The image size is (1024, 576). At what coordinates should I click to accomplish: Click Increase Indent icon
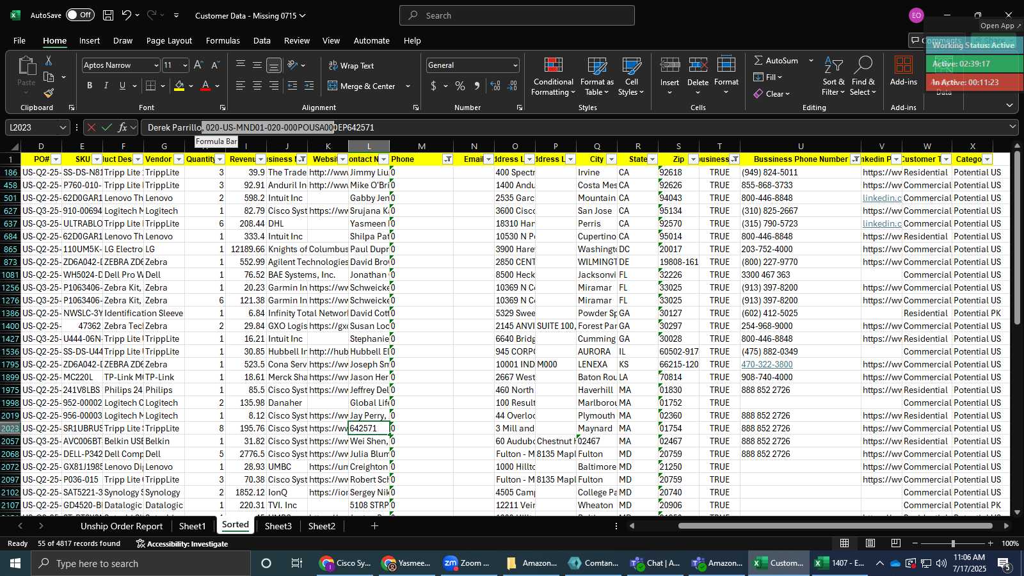click(309, 86)
